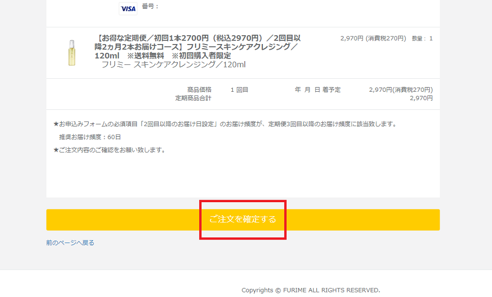Image resolution: width=492 pixels, height=297 pixels.
Task: Click the subscription total 2,970円 amount
Action: point(421,98)
